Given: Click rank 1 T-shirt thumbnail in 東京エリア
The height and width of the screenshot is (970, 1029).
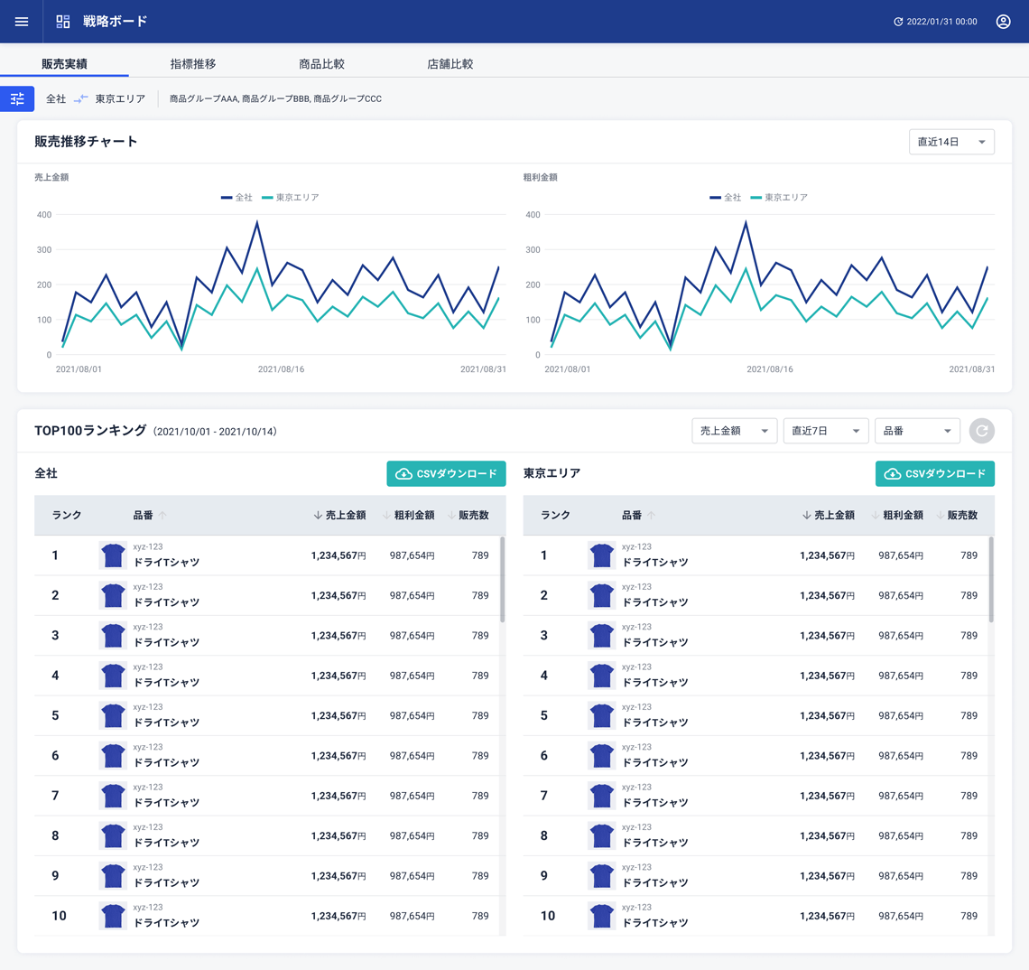Looking at the screenshot, I should (x=601, y=555).
